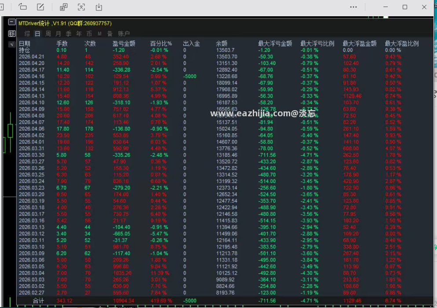The image size is (437, 308).
Task: Switch to the 综 summary tab
Action: coord(27,34)
